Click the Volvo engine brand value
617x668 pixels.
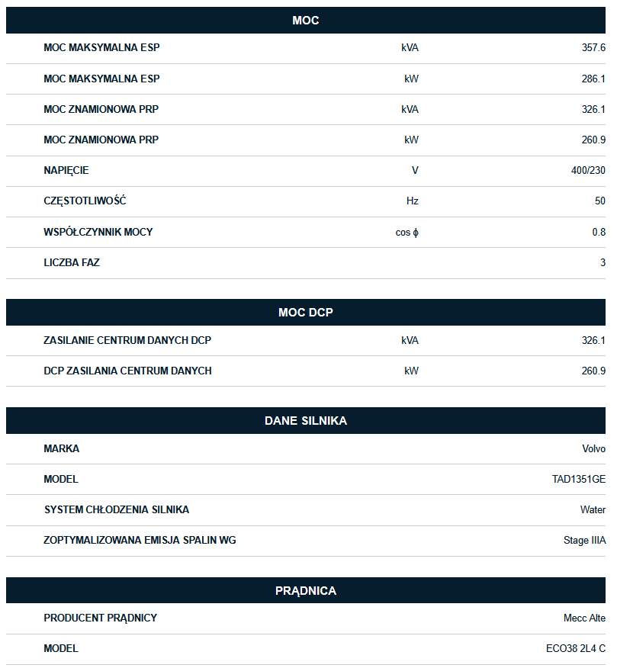pyautogui.click(x=593, y=449)
